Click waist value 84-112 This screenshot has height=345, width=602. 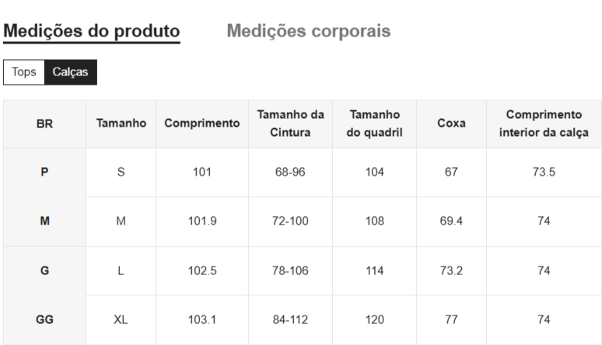pos(290,319)
